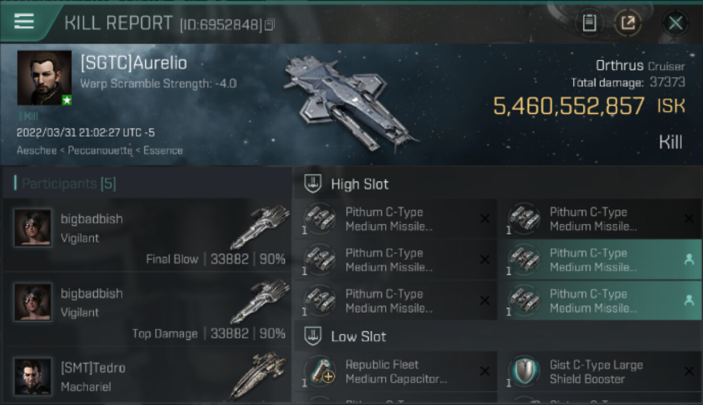Select the first Pithum C-Type Medium Missile module
The image size is (703, 405).
point(396,219)
